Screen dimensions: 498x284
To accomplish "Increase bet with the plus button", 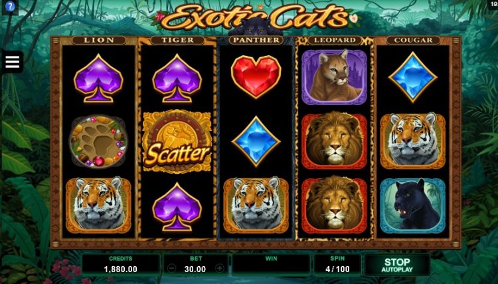I will point(220,269).
